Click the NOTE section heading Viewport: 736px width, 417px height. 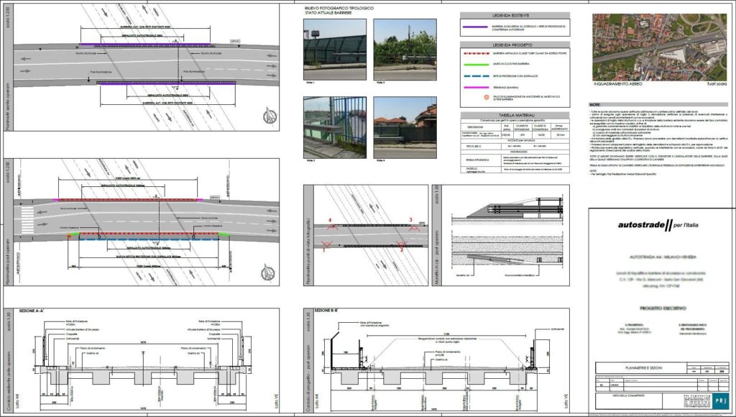pyautogui.click(x=597, y=104)
